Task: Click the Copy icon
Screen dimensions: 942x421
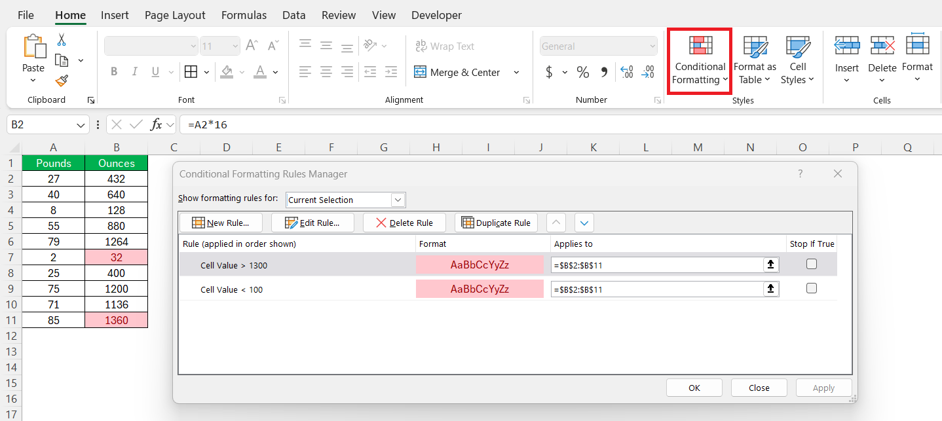Action: (62, 60)
